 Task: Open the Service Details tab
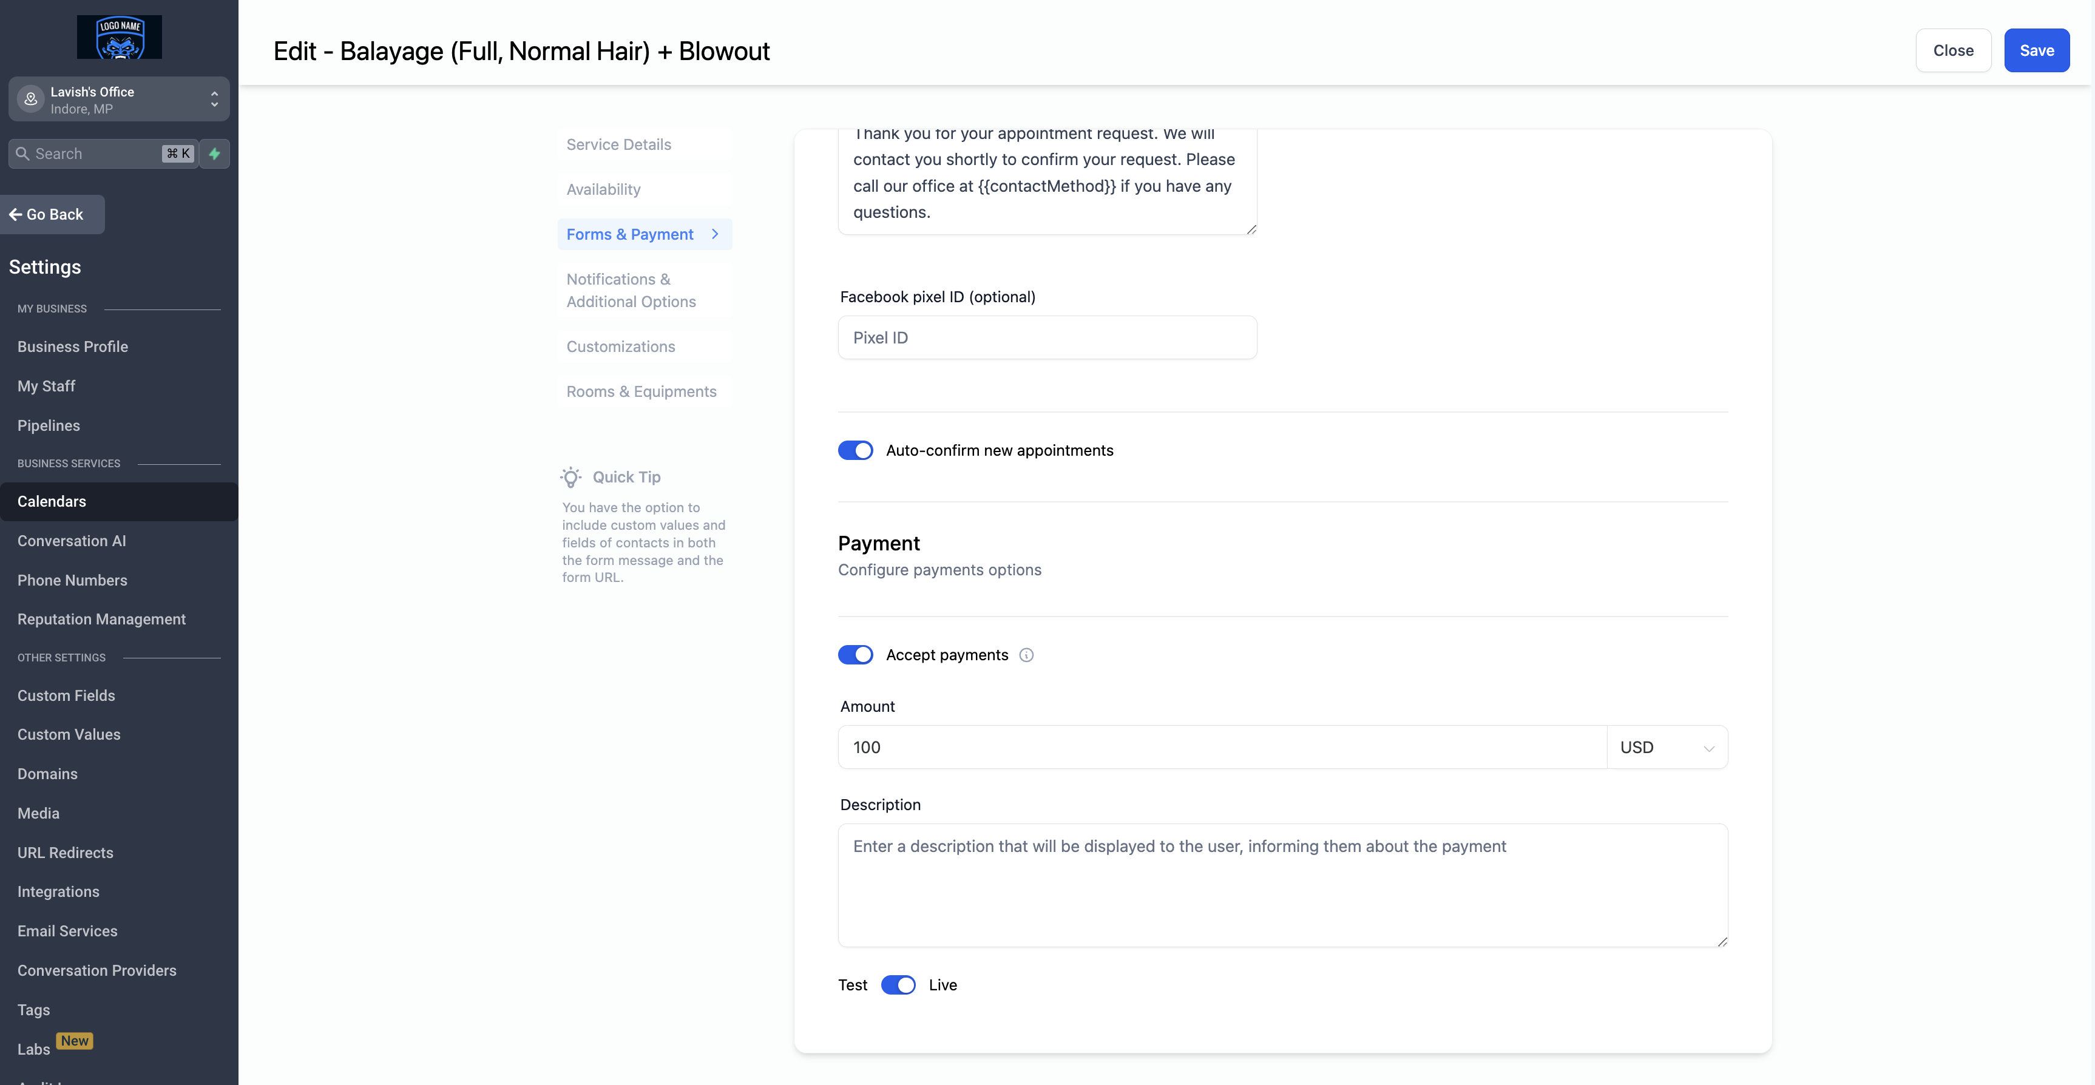click(x=619, y=145)
